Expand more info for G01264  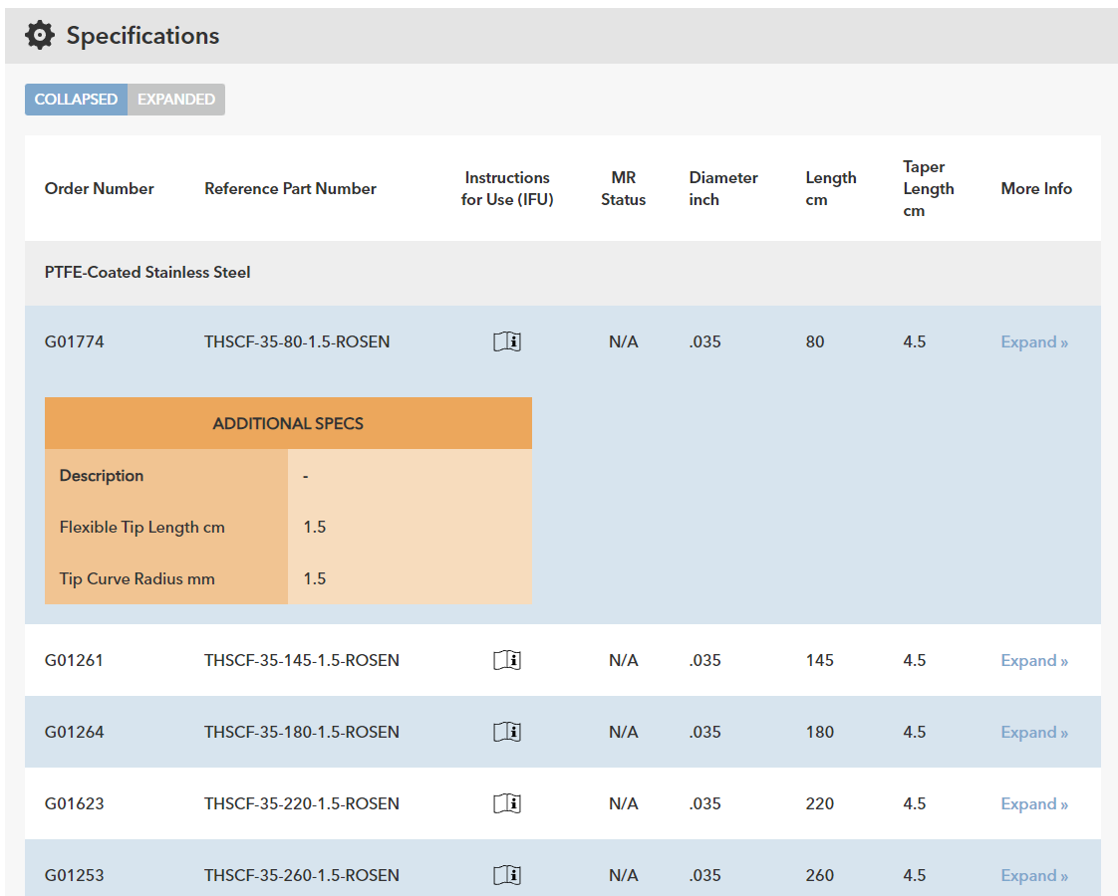tap(1033, 733)
